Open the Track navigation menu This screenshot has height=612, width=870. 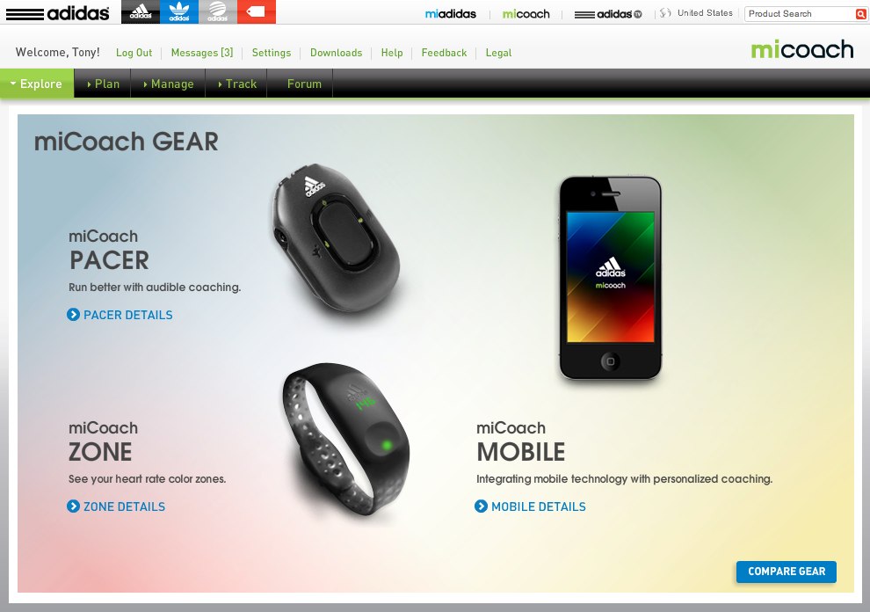pos(236,84)
